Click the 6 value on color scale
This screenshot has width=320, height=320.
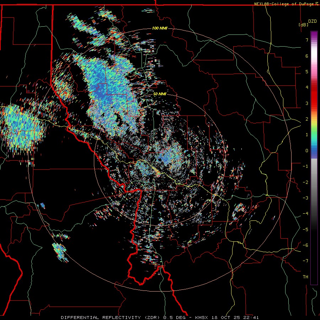pos(307,56)
